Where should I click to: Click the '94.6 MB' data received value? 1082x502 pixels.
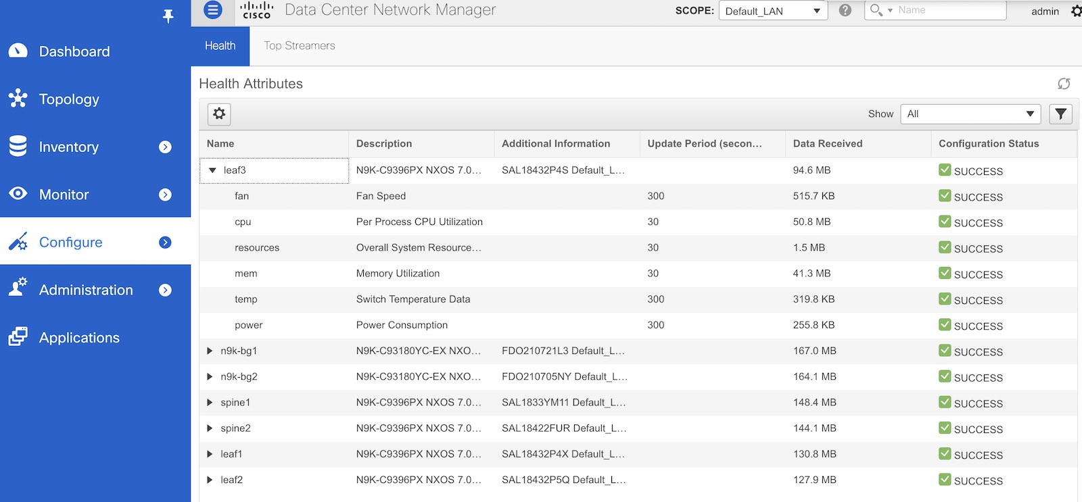(x=811, y=170)
